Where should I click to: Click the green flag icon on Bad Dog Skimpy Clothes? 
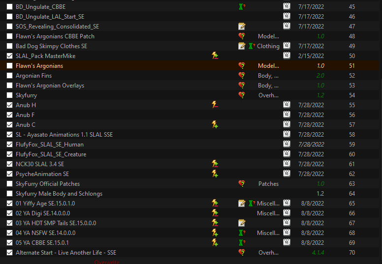tap(252, 46)
